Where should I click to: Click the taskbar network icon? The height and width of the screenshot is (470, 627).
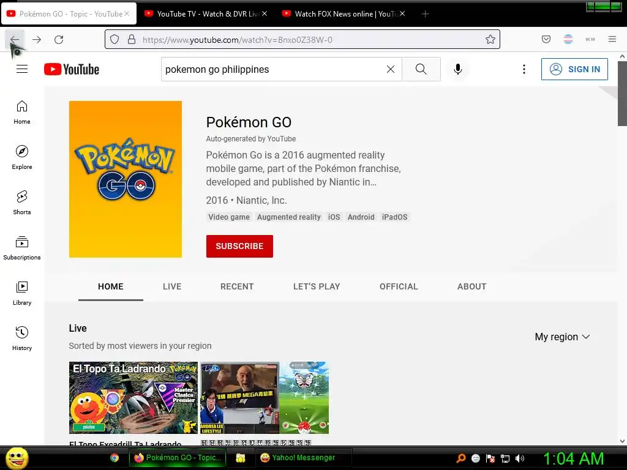pyautogui.click(x=505, y=458)
